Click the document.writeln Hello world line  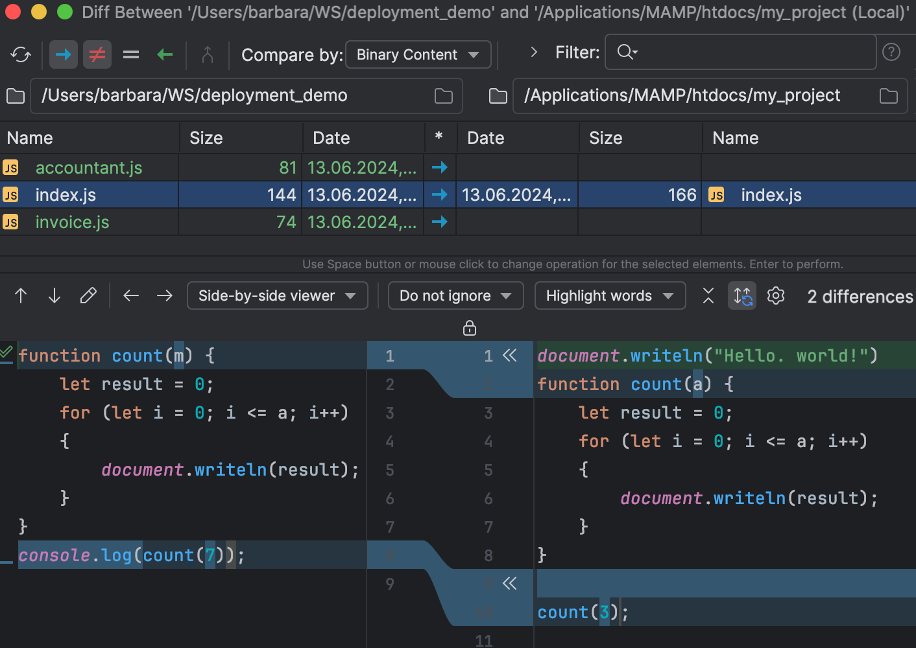[x=707, y=356]
